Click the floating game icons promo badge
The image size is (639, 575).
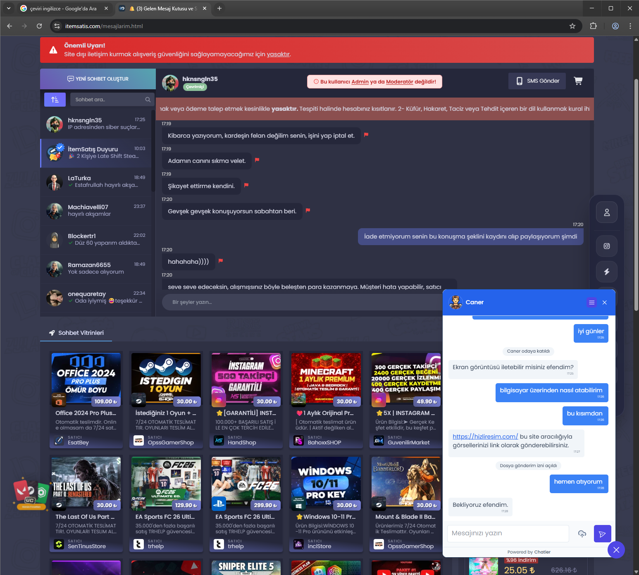click(x=32, y=494)
